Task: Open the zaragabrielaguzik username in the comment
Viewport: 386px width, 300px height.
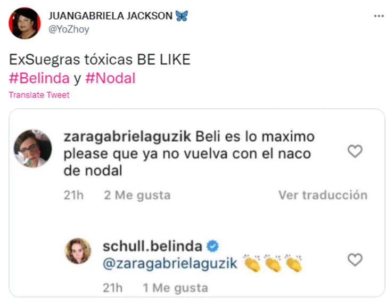Action: pyautogui.click(x=127, y=136)
